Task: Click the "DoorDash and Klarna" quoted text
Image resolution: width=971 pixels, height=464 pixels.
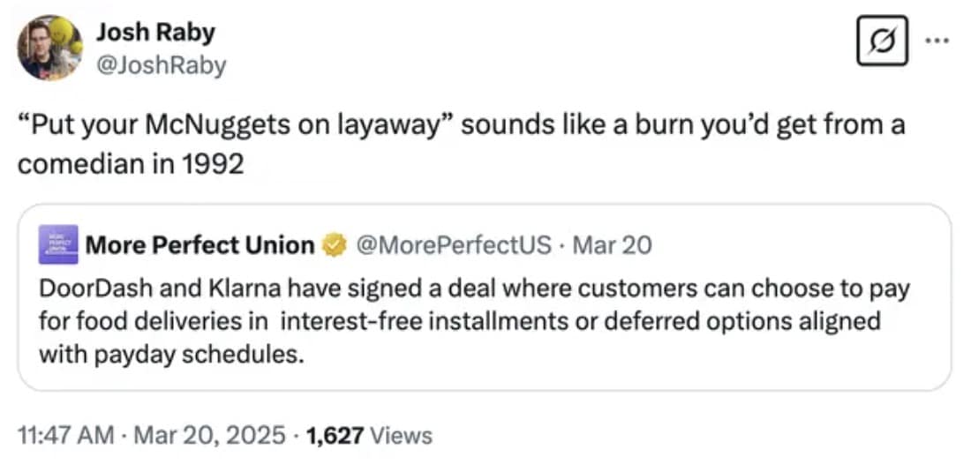Action: 146,288
